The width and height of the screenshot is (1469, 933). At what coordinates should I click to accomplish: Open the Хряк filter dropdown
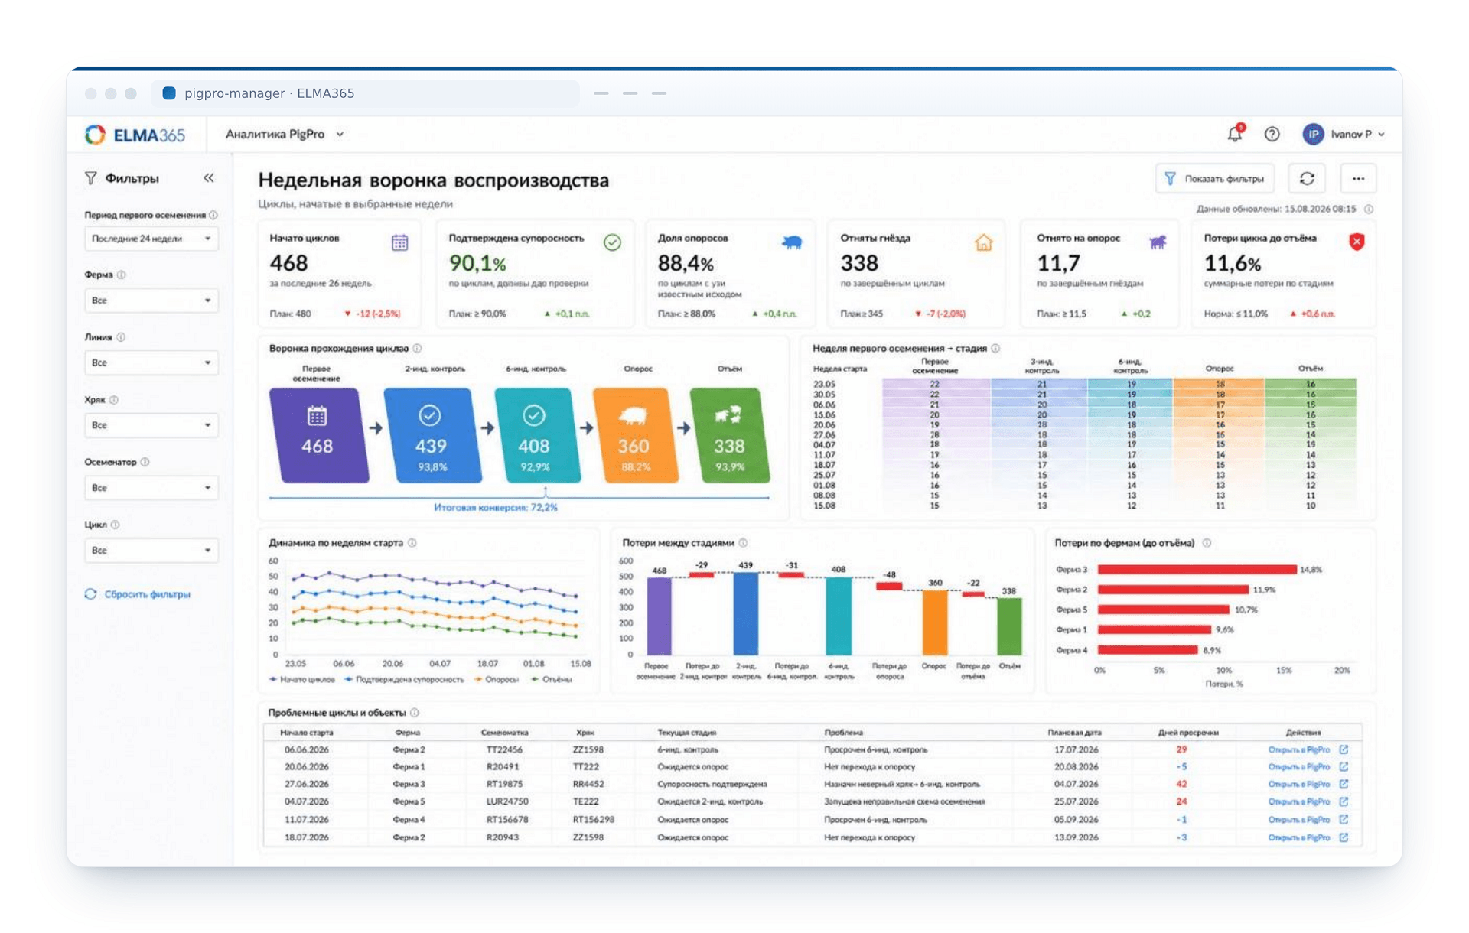pyautogui.click(x=151, y=425)
